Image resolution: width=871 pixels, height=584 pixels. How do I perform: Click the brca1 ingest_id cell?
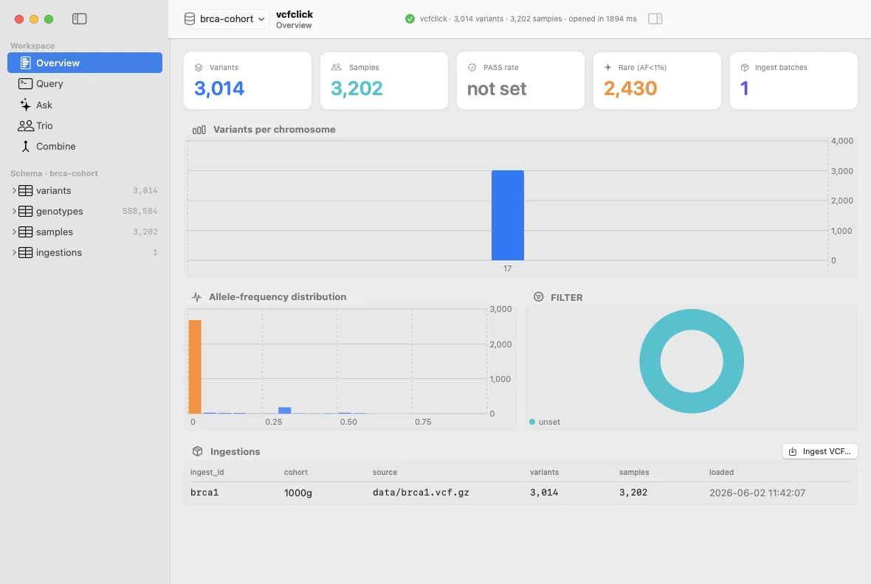(x=204, y=493)
